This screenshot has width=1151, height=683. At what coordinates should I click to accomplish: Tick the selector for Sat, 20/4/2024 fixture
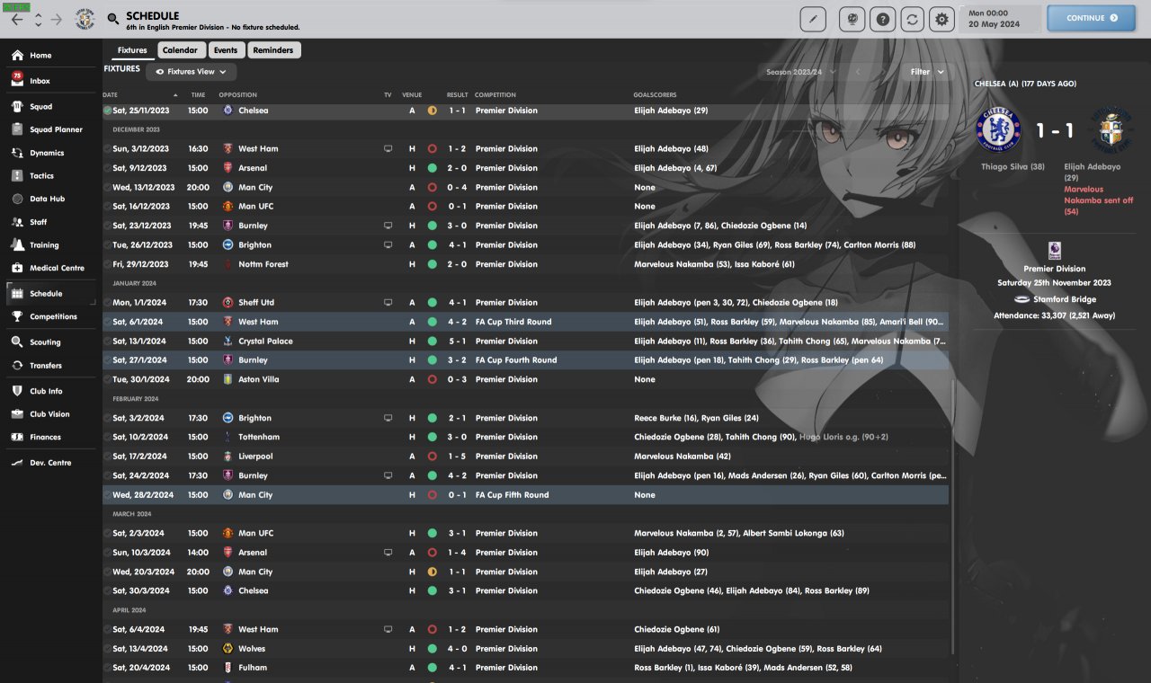point(108,668)
